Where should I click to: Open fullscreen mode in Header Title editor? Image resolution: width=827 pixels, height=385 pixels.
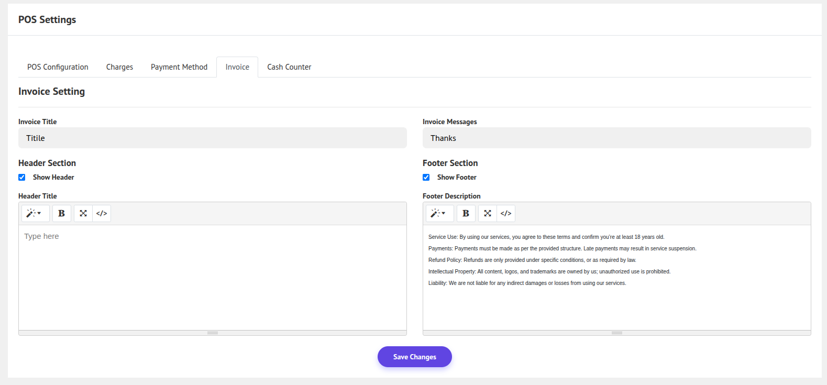(x=83, y=213)
